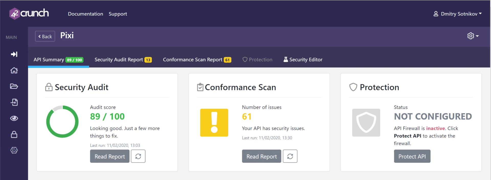The image size is (491, 180).
Task: Click the 13 issues badge
Action: pos(148,60)
